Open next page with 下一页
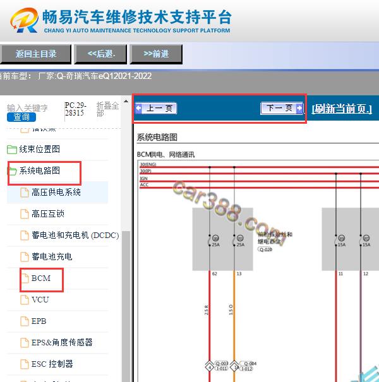Image resolution: width=379 pixels, height=382 pixels. coord(282,108)
